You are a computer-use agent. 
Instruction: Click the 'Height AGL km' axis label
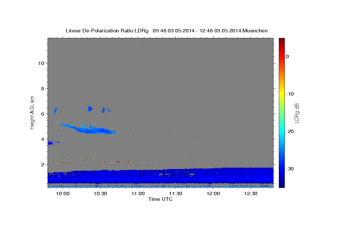(32, 112)
